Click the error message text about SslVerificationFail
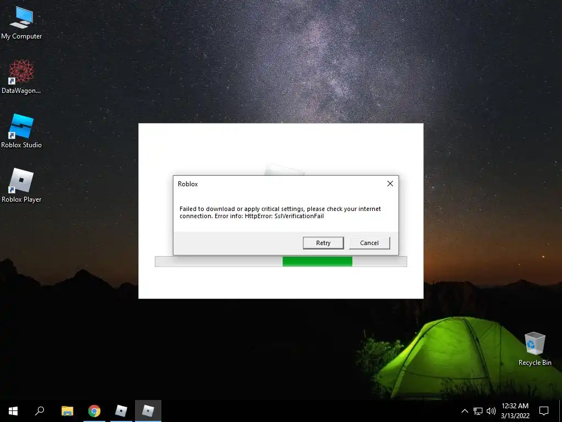 pos(280,213)
